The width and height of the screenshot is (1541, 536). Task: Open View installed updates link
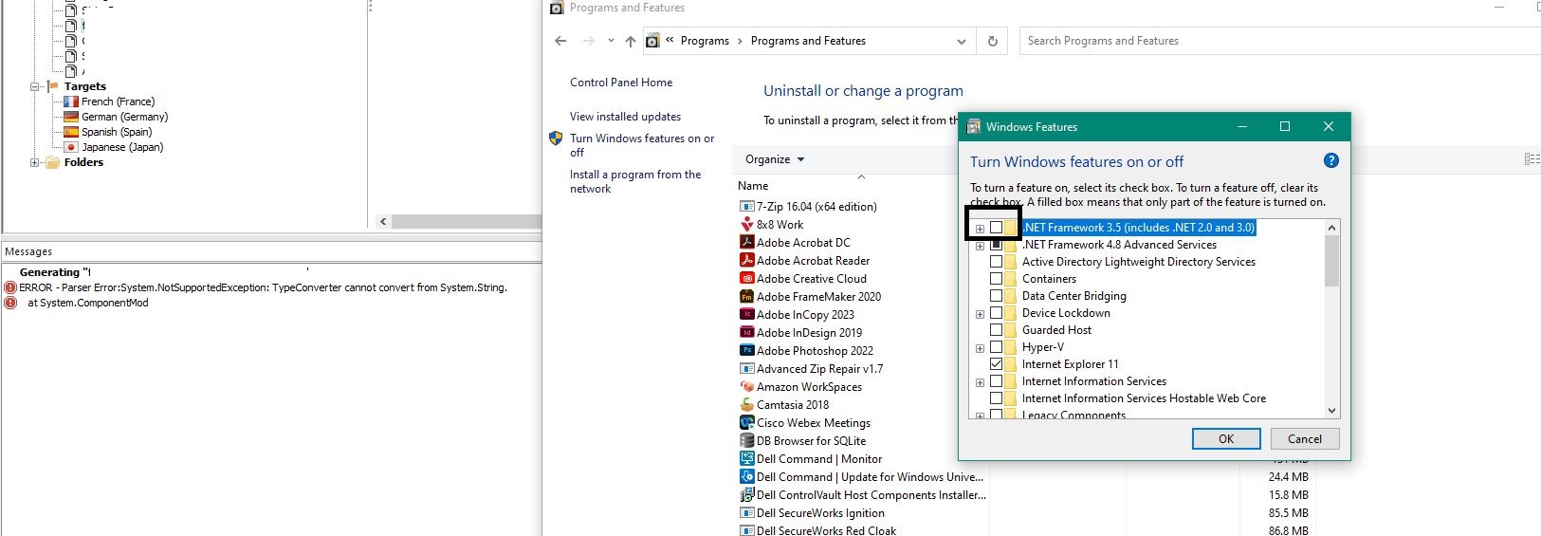625,117
